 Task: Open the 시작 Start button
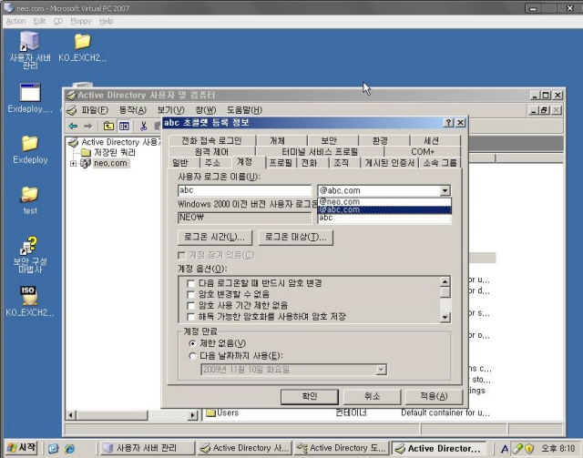[x=22, y=448]
